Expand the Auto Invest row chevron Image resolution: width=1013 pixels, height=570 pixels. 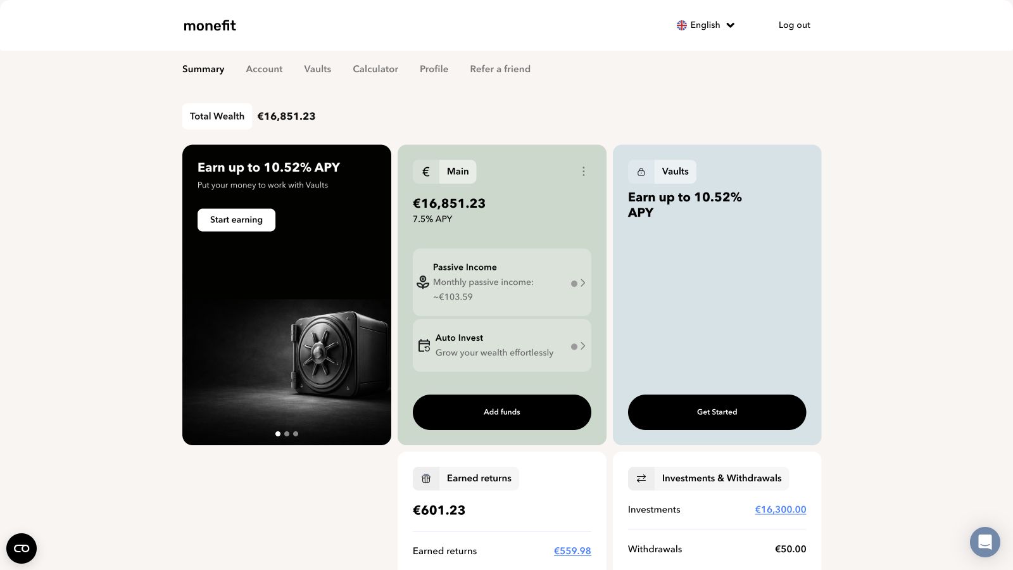click(x=582, y=346)
